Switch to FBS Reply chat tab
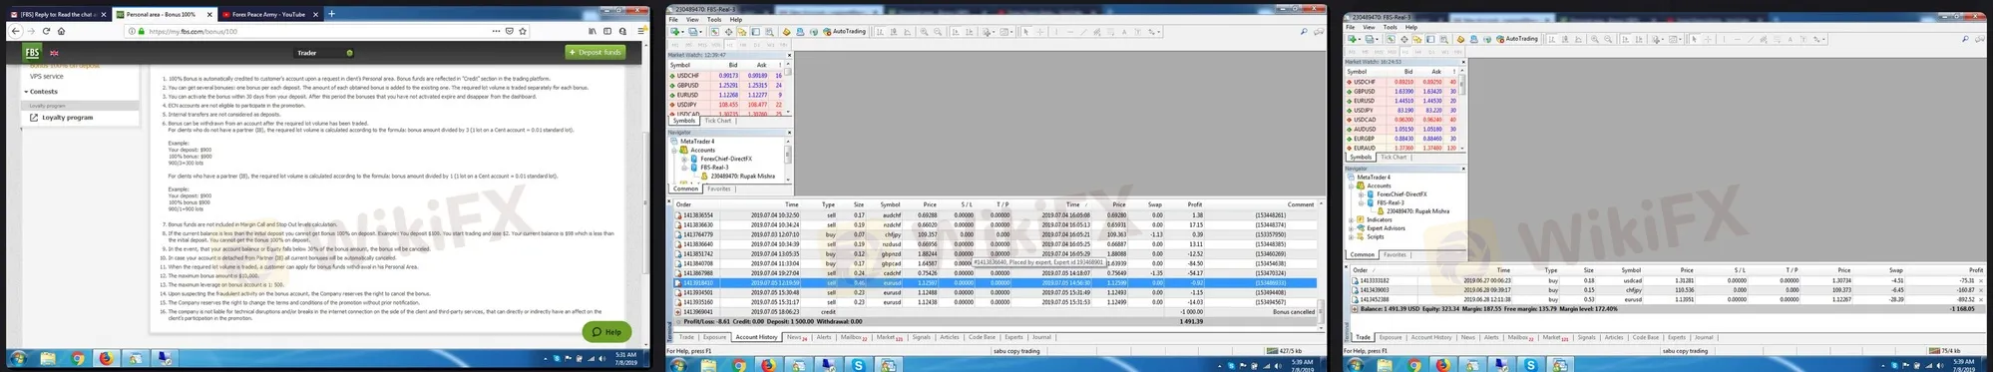The height and width of the screenshot is (372, 1995). [x=58, y=15]
